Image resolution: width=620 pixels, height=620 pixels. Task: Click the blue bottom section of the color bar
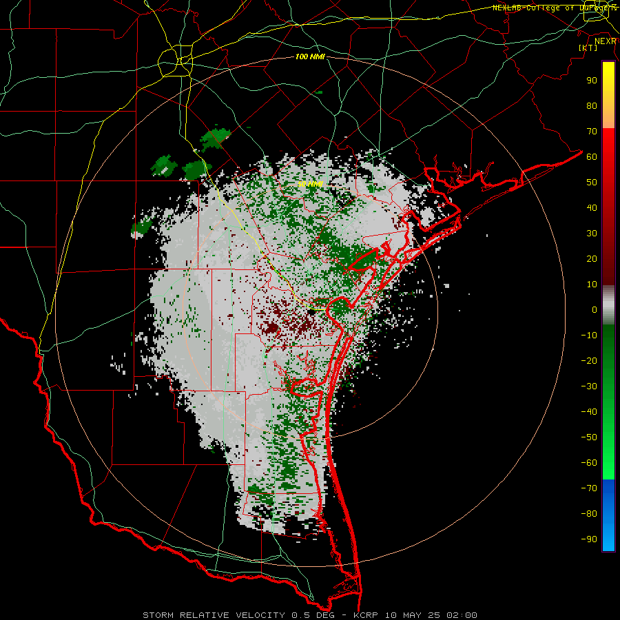click(x=608, y=515)
